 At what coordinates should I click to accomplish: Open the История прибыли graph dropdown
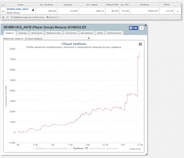(57, 39)
